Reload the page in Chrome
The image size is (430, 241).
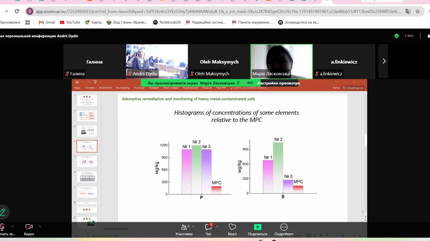pos(17,11)
